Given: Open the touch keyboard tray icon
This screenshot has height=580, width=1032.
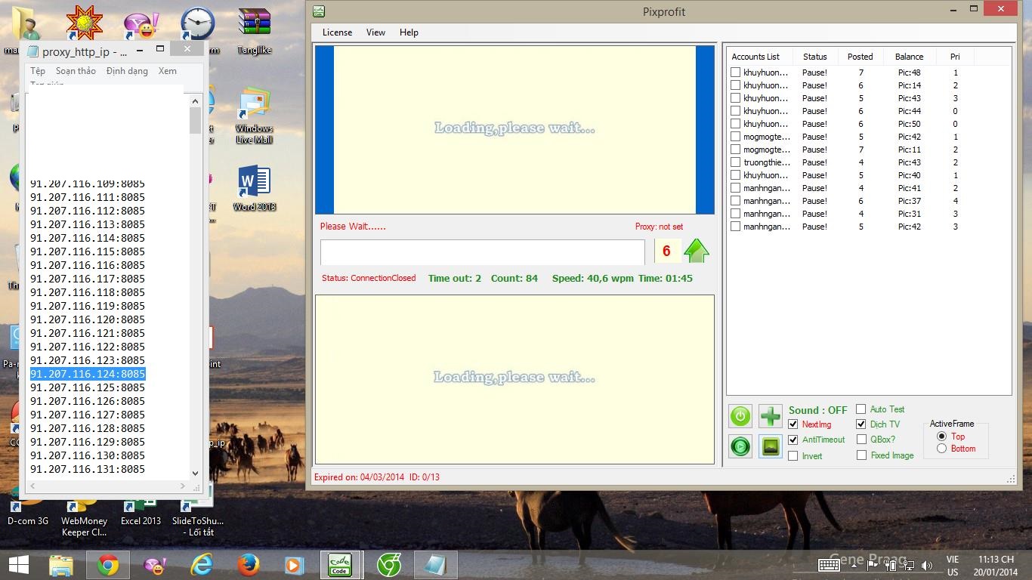Looking at the screenshot, I should click(x=829, y=565).
